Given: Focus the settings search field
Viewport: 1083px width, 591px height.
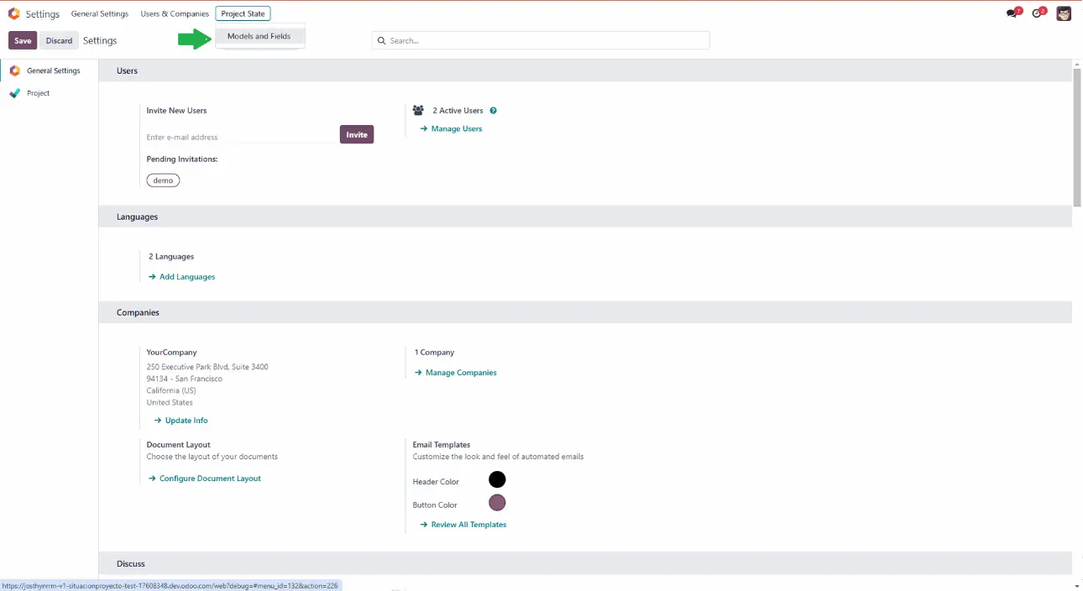Looking at the screenshot, I should [x=541, y=40].
